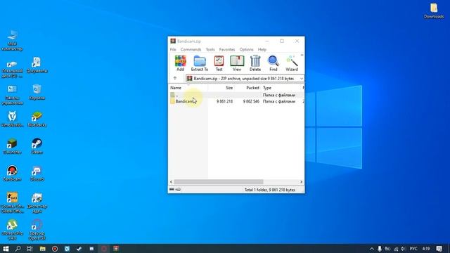450x253 pixels.
Task: Close the Bandicam.zip WinRAR window
Action: 297,41
